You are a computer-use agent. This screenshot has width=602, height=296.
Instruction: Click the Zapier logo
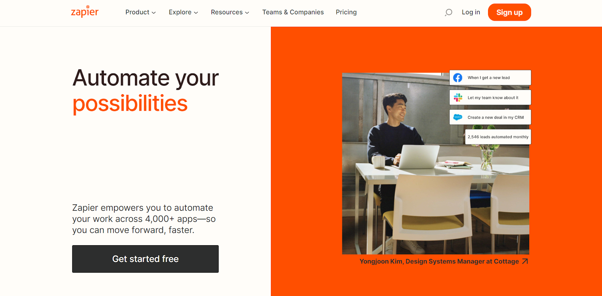click(x=85, y=12)
